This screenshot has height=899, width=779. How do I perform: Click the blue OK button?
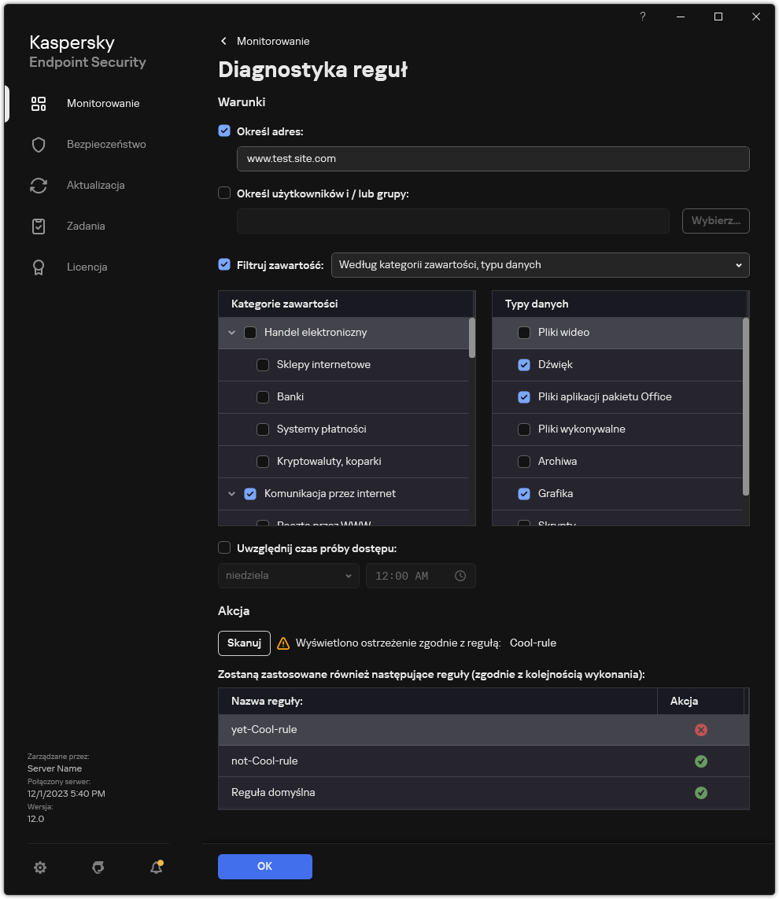pyautogui.click(x=264, y=866)
